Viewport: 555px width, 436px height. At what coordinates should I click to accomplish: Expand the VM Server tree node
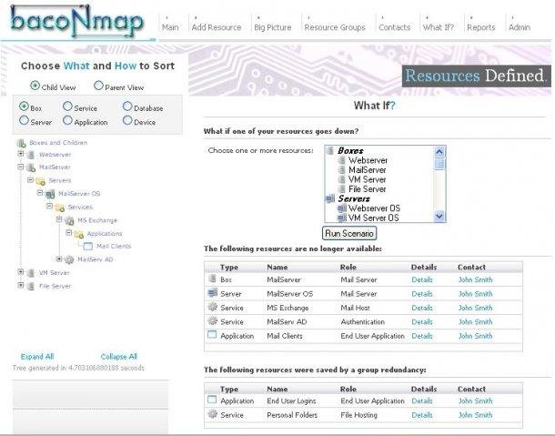[21, 272]
